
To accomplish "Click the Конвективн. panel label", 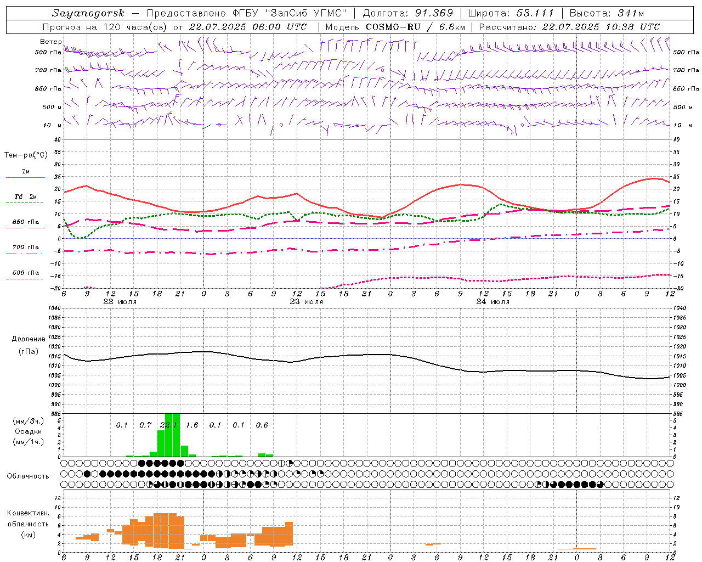I will (x=28, y=513).
